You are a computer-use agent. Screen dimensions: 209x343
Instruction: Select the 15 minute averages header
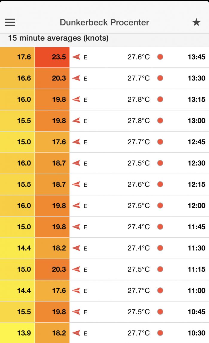click(58, 38)
